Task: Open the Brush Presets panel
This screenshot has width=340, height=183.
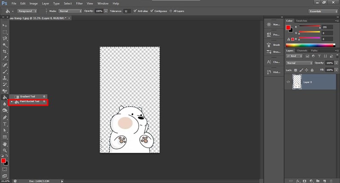Action: pyautogui.click(x=274, y=52)
